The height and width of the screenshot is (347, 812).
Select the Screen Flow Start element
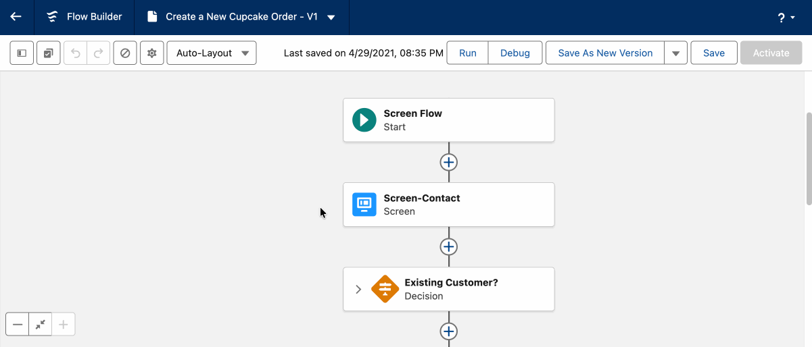pyautogui.click(x=448, y=120)
